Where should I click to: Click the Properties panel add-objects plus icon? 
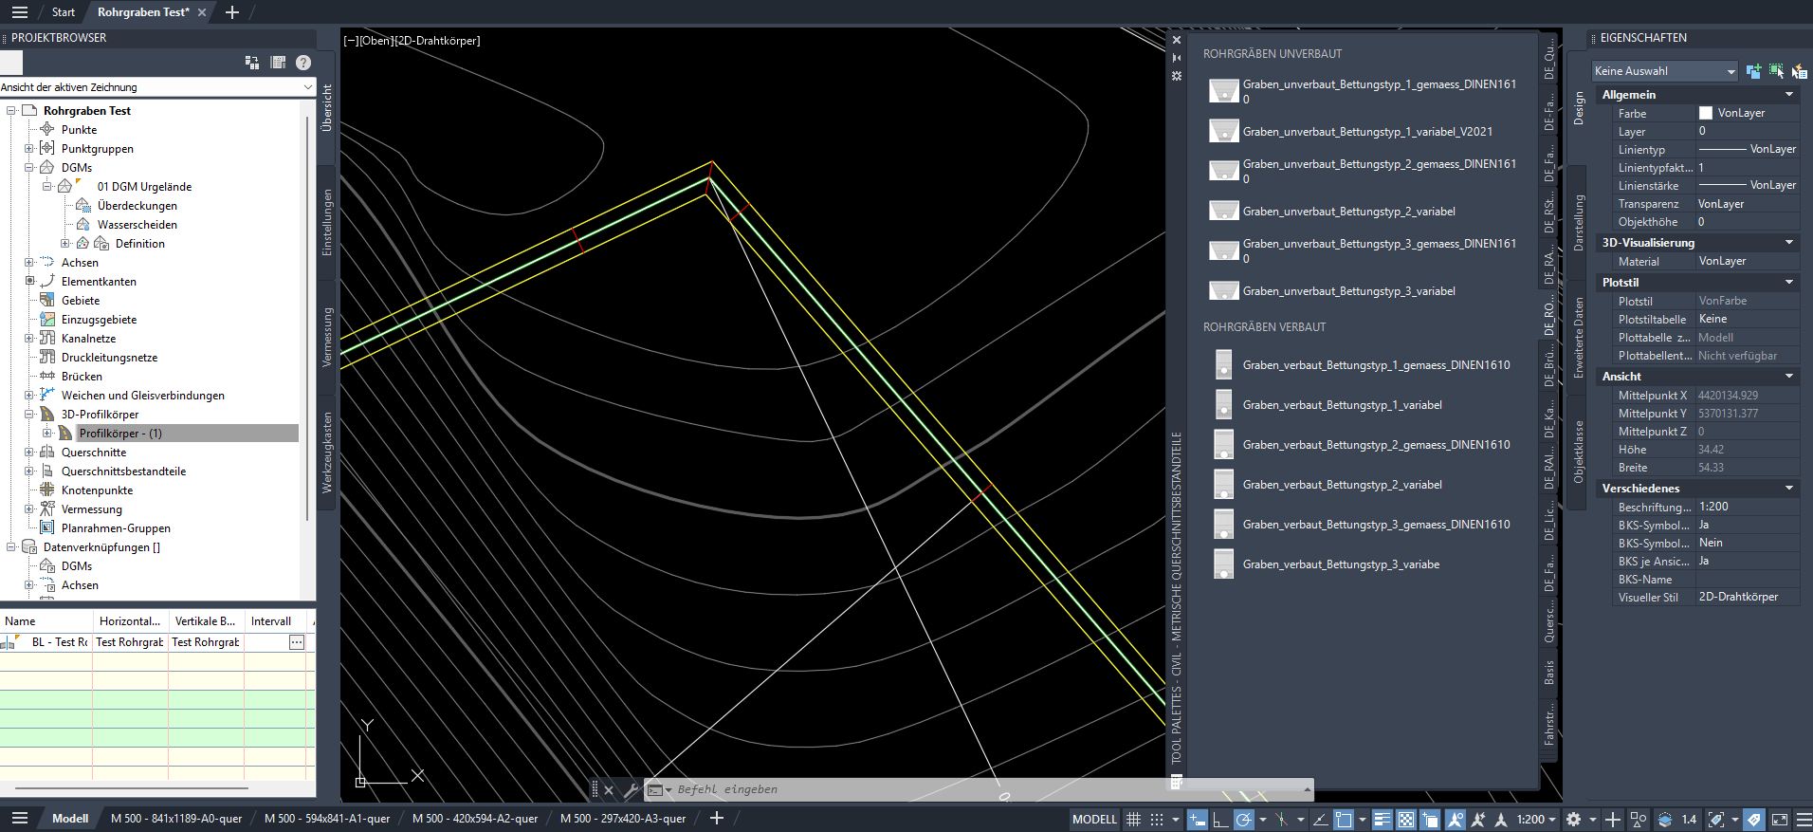click(x=1753, y=71)
